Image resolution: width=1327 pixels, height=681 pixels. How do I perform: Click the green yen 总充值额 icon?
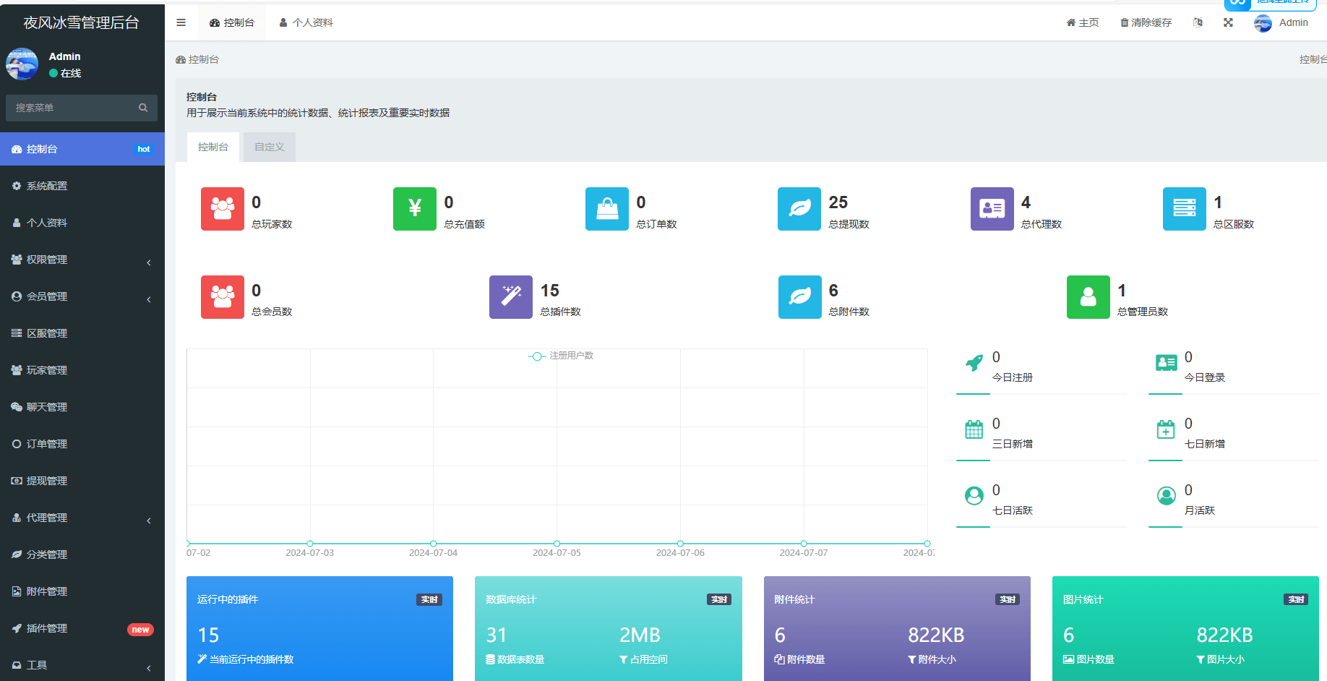point(415,209)
